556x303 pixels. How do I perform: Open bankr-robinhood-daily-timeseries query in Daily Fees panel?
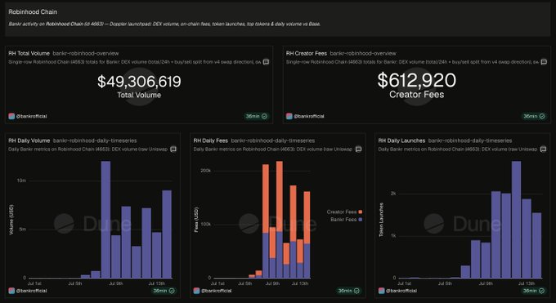coord(273,140)
